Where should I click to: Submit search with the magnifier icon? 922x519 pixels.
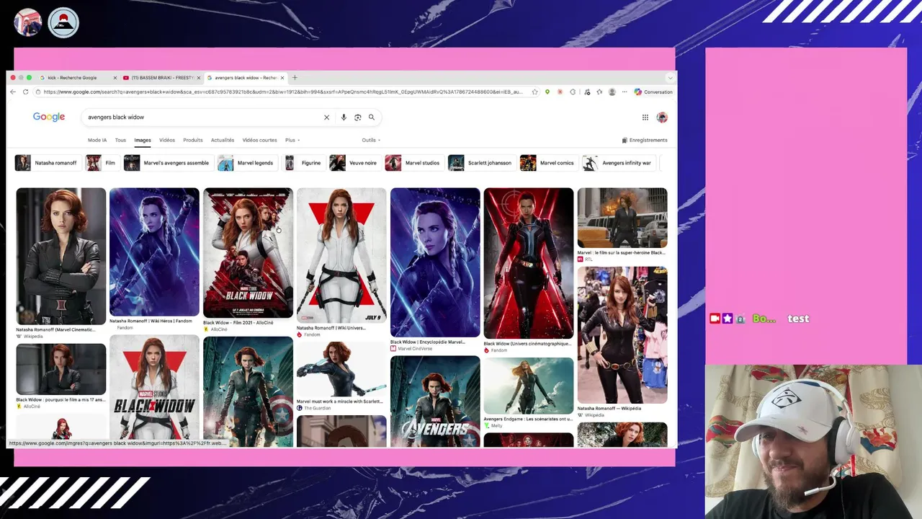tap(372, 117)
